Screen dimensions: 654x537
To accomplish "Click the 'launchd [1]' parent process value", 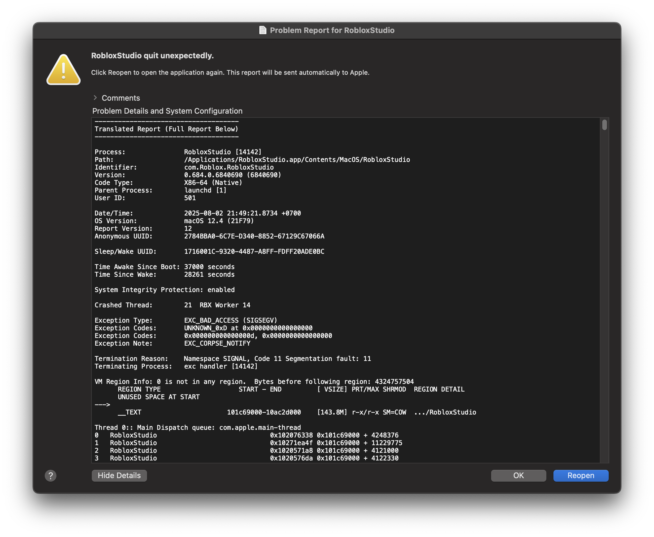I will click(x=205, y=190).
